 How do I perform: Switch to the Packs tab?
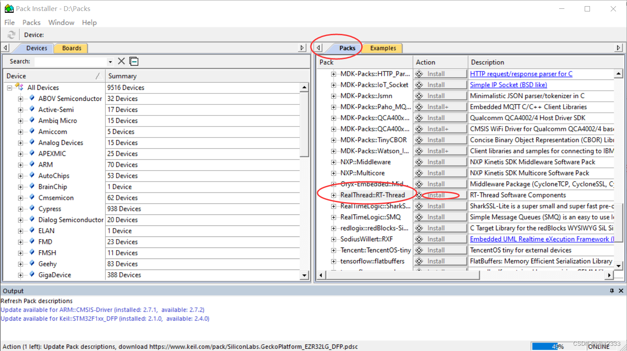point(347,48)
